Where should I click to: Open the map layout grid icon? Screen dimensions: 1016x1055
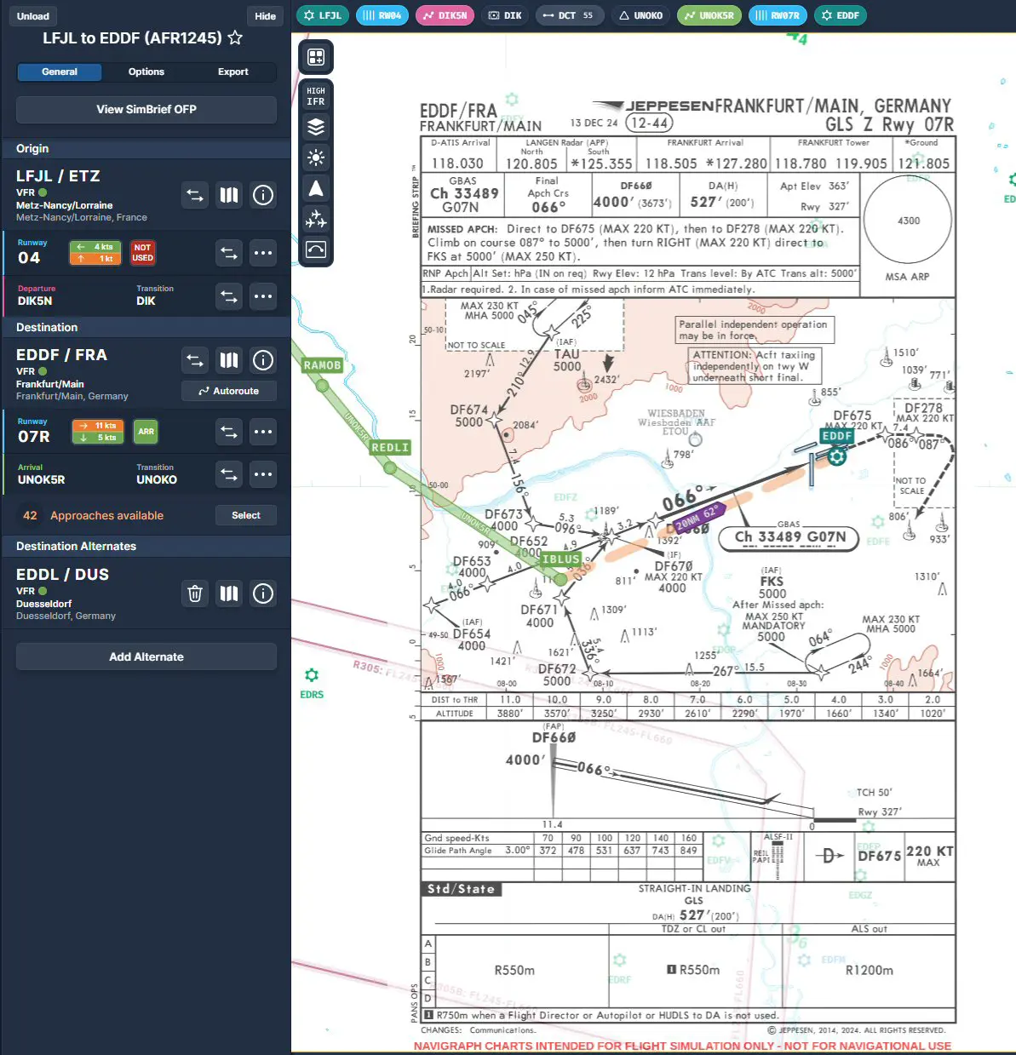click(316, 57)
